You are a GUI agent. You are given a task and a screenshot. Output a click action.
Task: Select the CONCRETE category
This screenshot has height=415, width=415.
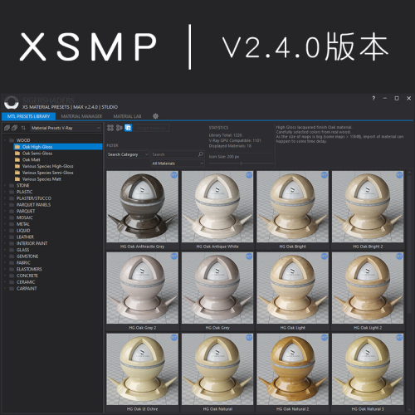click(27, 276)
